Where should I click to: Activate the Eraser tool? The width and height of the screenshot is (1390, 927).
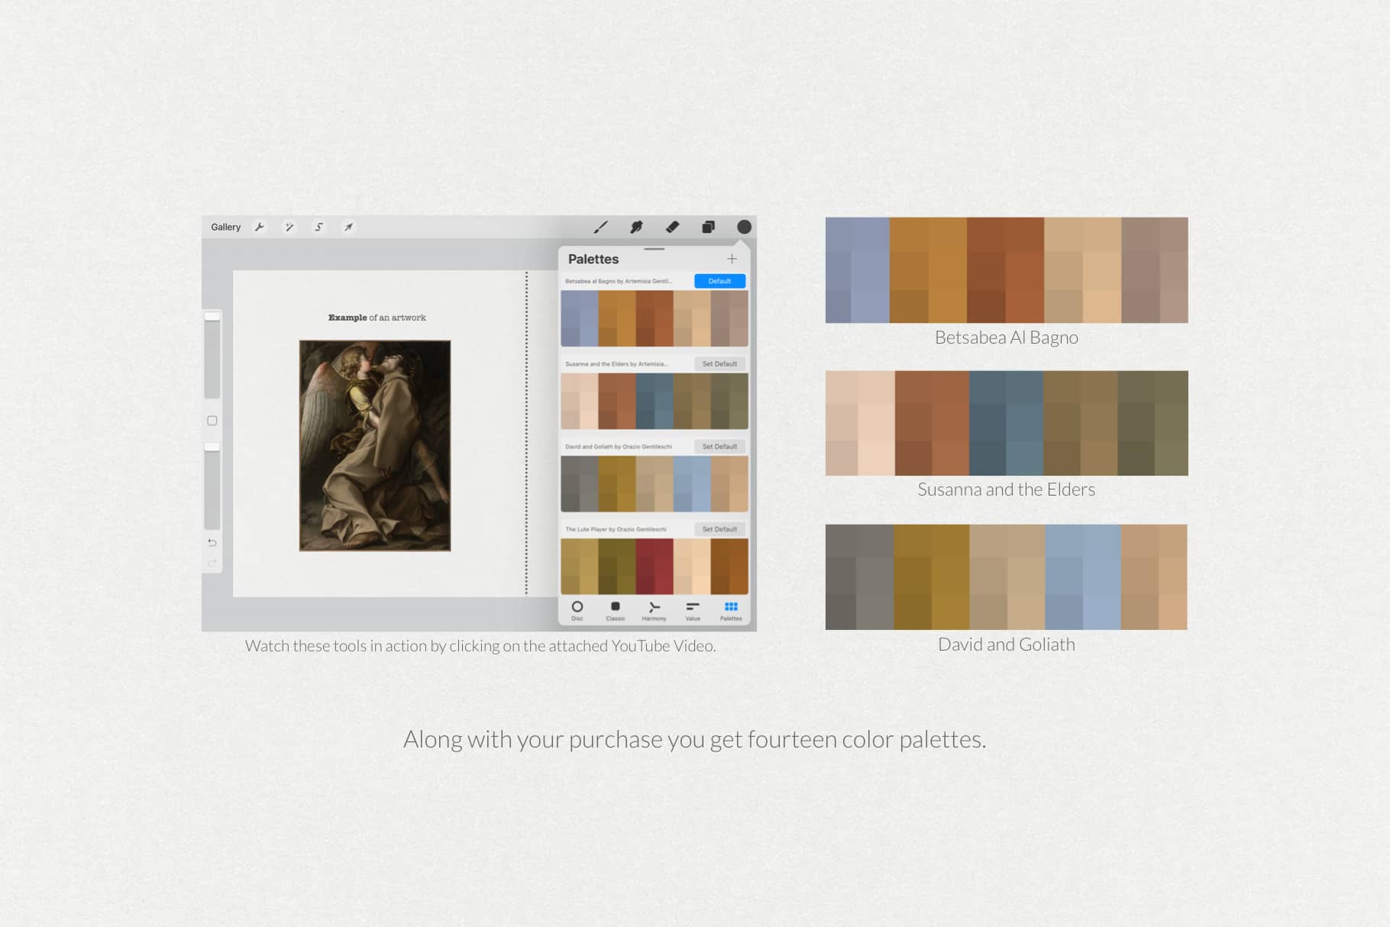pos(672,226)
